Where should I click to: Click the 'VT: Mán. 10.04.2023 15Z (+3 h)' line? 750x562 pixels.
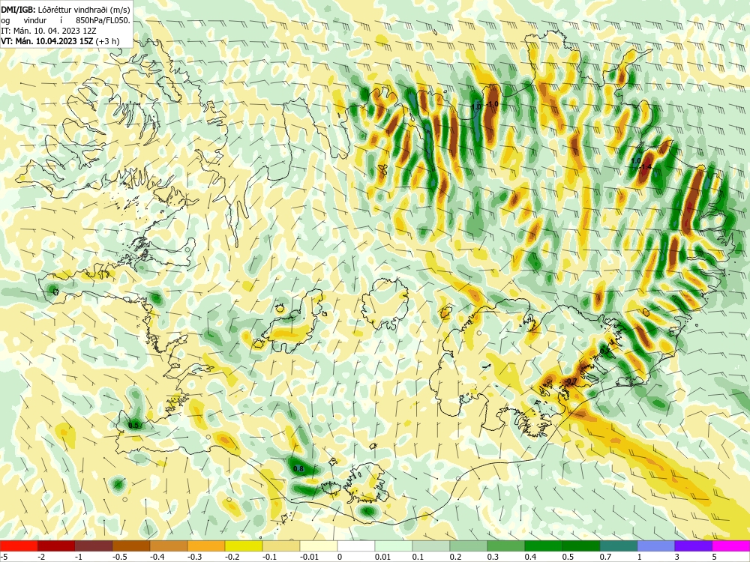[x=60, y=41]
